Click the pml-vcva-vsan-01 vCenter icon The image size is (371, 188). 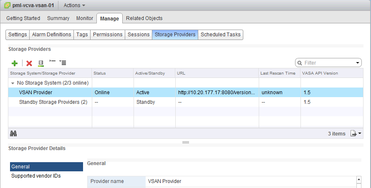coord(7,6)
